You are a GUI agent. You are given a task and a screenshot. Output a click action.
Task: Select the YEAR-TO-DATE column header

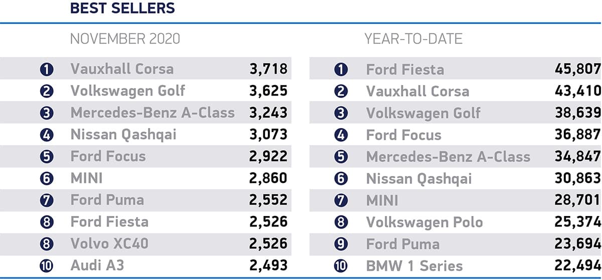point(413,38)
